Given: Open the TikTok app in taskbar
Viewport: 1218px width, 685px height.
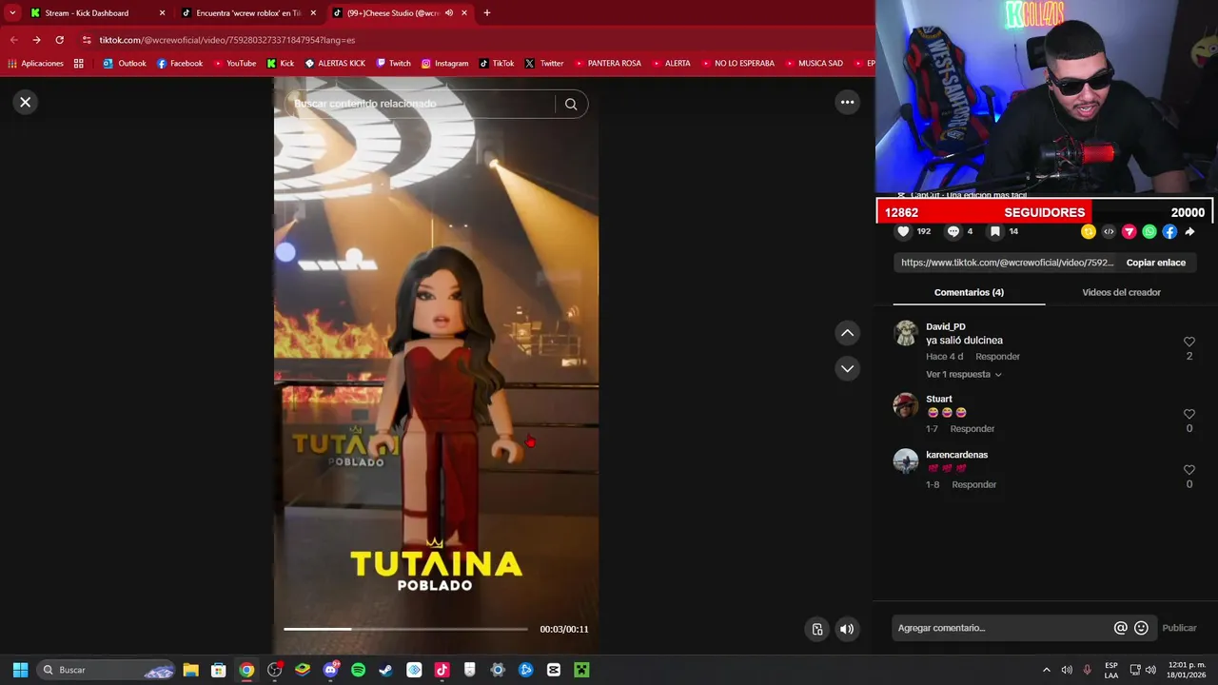Looking at the screenshot, I should [x=442, y=670].
